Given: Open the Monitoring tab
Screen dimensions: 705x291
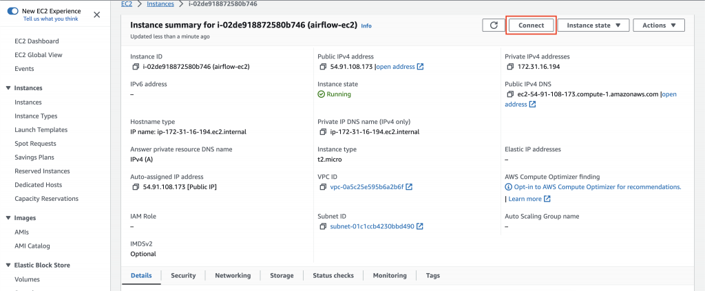Looking at the screenshot, I should pyautogui.click(x=390, y=275).
